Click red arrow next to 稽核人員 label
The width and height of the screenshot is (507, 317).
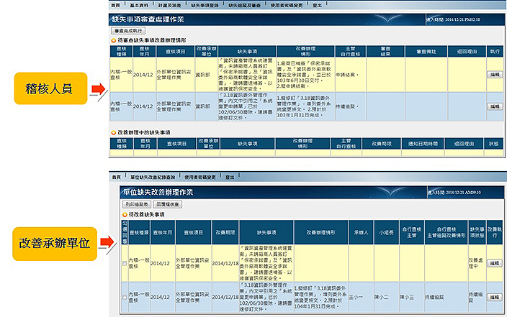point(97,89)
